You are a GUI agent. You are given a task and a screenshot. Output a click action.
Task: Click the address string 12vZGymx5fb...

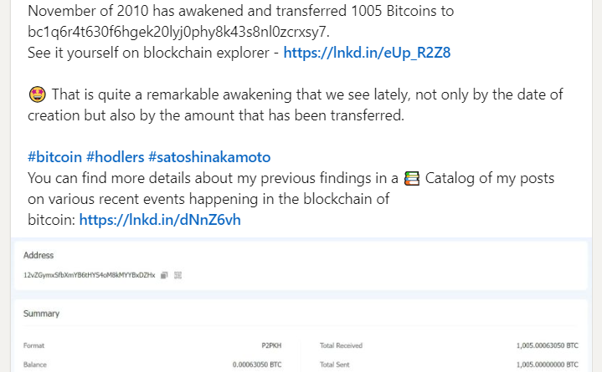coord(90,275)
